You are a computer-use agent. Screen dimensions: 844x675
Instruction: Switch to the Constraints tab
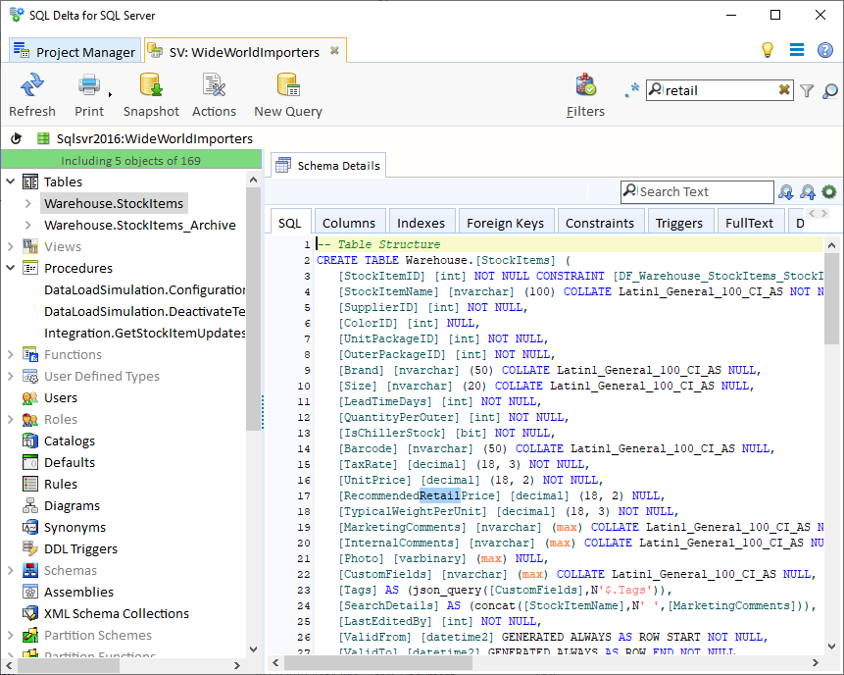tap(600, 223)
